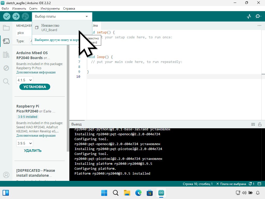This screenshot has width=265, height=199.
Task: Open more info link for Raspberry Pi Pico/RP2040
Action: [36, 136]
